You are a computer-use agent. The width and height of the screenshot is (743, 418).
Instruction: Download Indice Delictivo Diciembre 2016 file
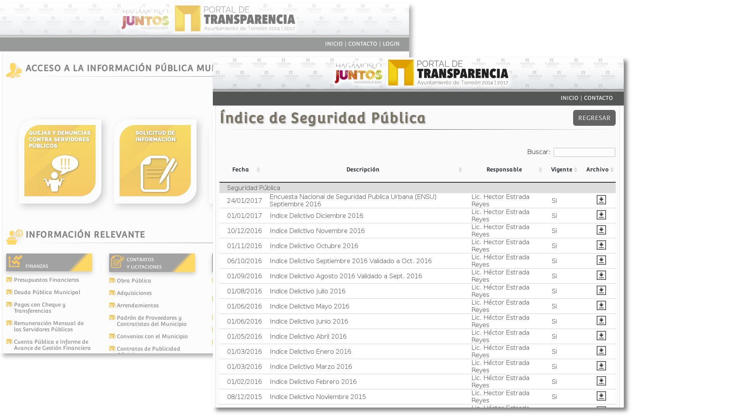pos(601,215)
